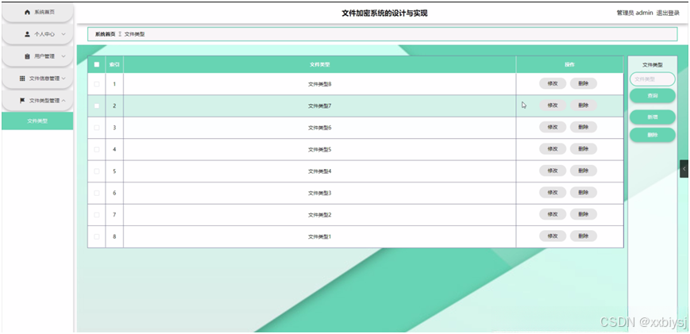Check the box for row 文件类型8
Viewport: 690px width, 334px height.
coord(97,84)
